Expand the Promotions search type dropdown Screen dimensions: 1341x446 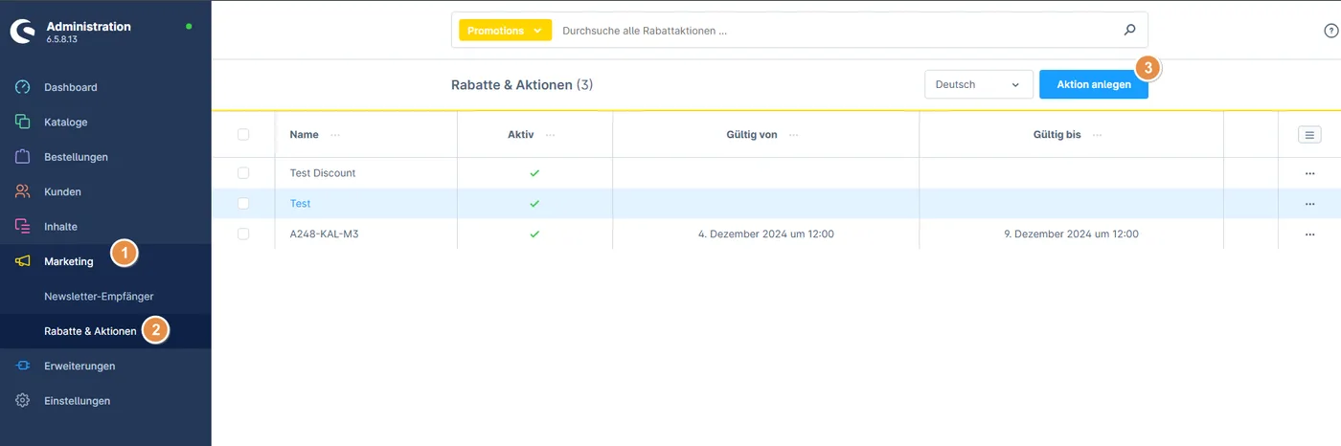click(x=506, y=31)
